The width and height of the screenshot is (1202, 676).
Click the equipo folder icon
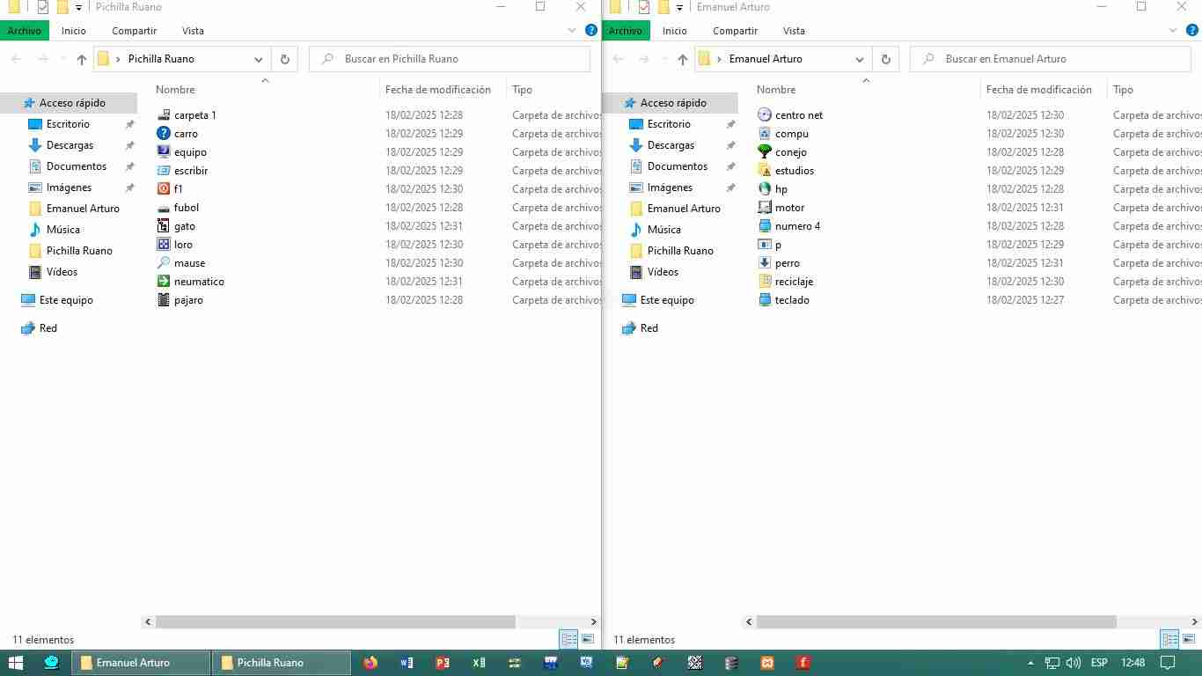click(x=164, y=152)
